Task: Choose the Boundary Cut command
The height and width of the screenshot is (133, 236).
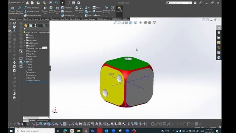Action: pyautogui.click(x=67, y=16)
